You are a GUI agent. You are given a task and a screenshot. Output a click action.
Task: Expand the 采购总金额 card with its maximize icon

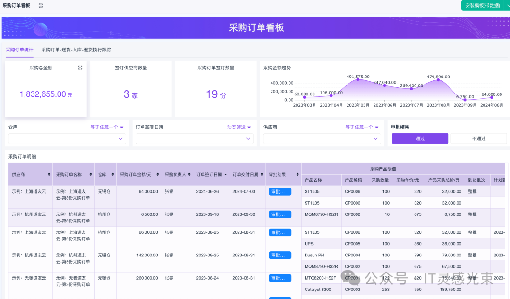(80, 68)
